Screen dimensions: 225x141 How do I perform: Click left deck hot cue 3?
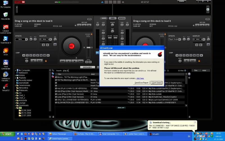(89, 25)
